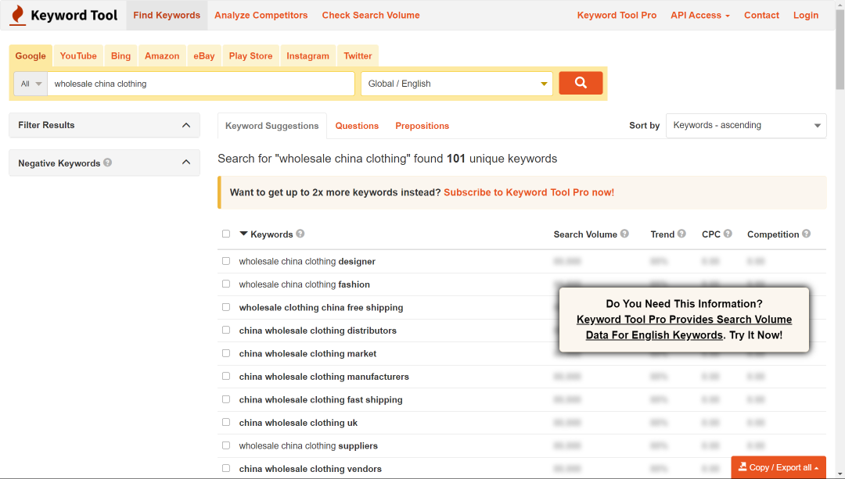Open Search Volume column help icon
This screenshot has height=479, width=845.
click(624, 234)
